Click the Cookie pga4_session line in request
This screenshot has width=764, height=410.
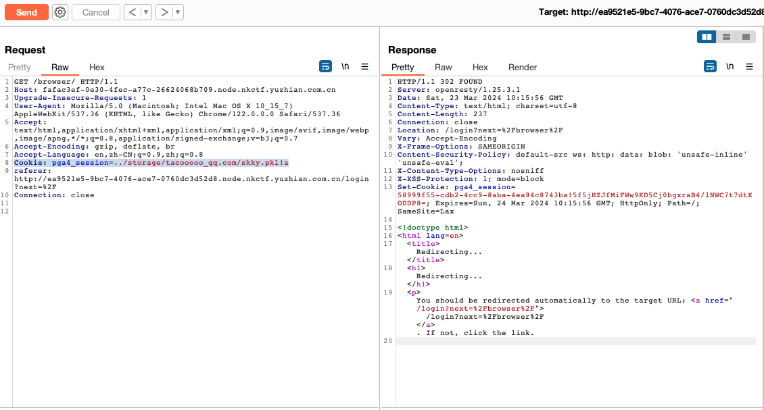tap(151, 163)
